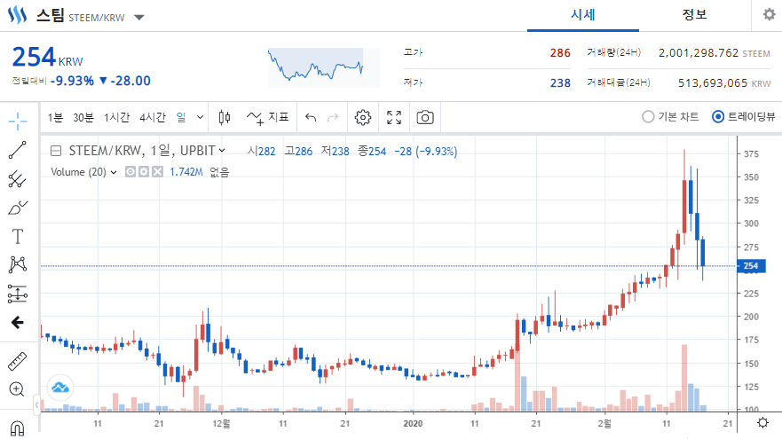Viewport: 782px width, 439px height.
Task: Select the trend line drawing tool
Action: pyautogui.click(x=18, y=150)
